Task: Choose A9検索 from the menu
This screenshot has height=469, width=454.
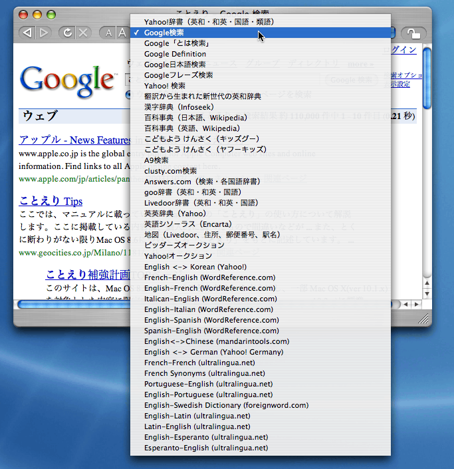Action: point(261,160)
